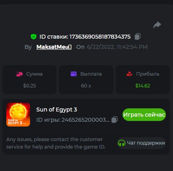Copy the game ID with copy icon
Viewport: 173px width, 171px height.
(x=115, y=120)
